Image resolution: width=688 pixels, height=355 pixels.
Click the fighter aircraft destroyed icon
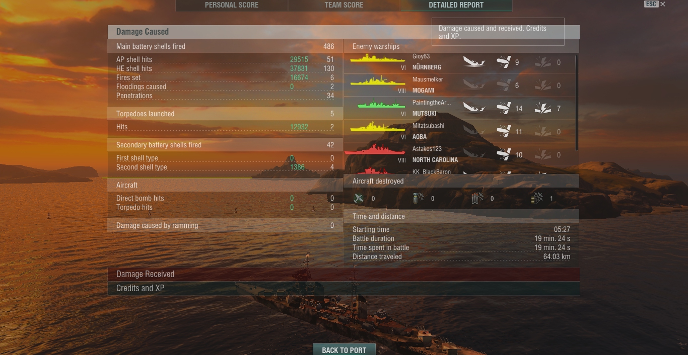tap(359, 199)
